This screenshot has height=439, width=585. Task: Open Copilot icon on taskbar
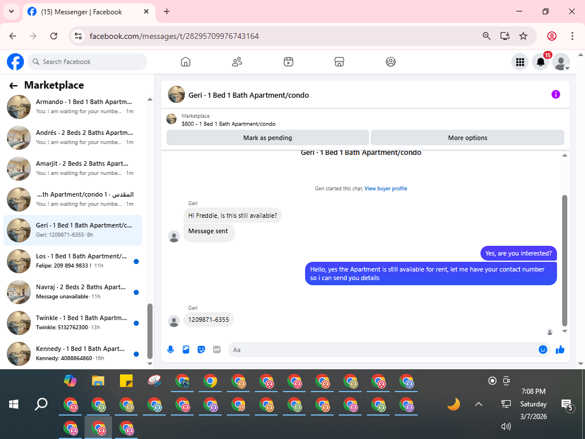[70, 381]
